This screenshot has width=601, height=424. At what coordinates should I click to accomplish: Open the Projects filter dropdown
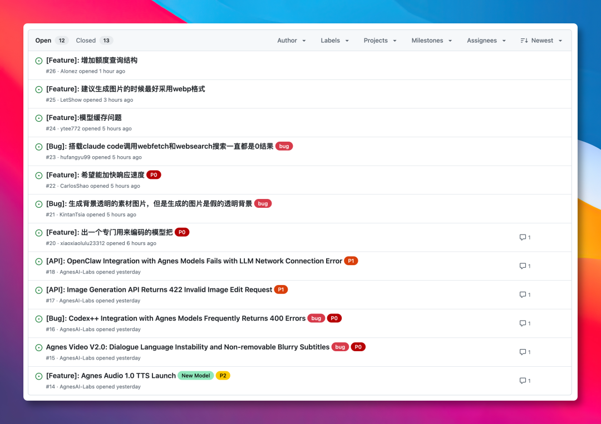(x=380, y=41)
